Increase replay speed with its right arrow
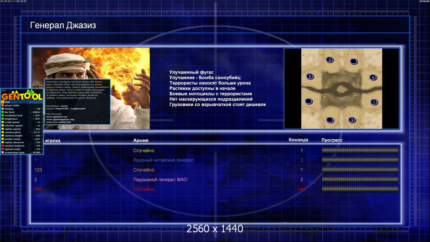This screenshot has height=242, width=430. tap(42, 129)
